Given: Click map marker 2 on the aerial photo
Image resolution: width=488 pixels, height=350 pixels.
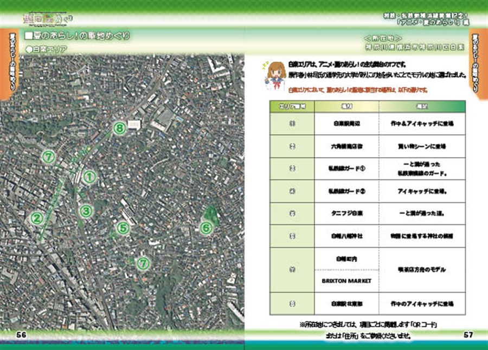Looking at the screenshot, I should point(37,218).
